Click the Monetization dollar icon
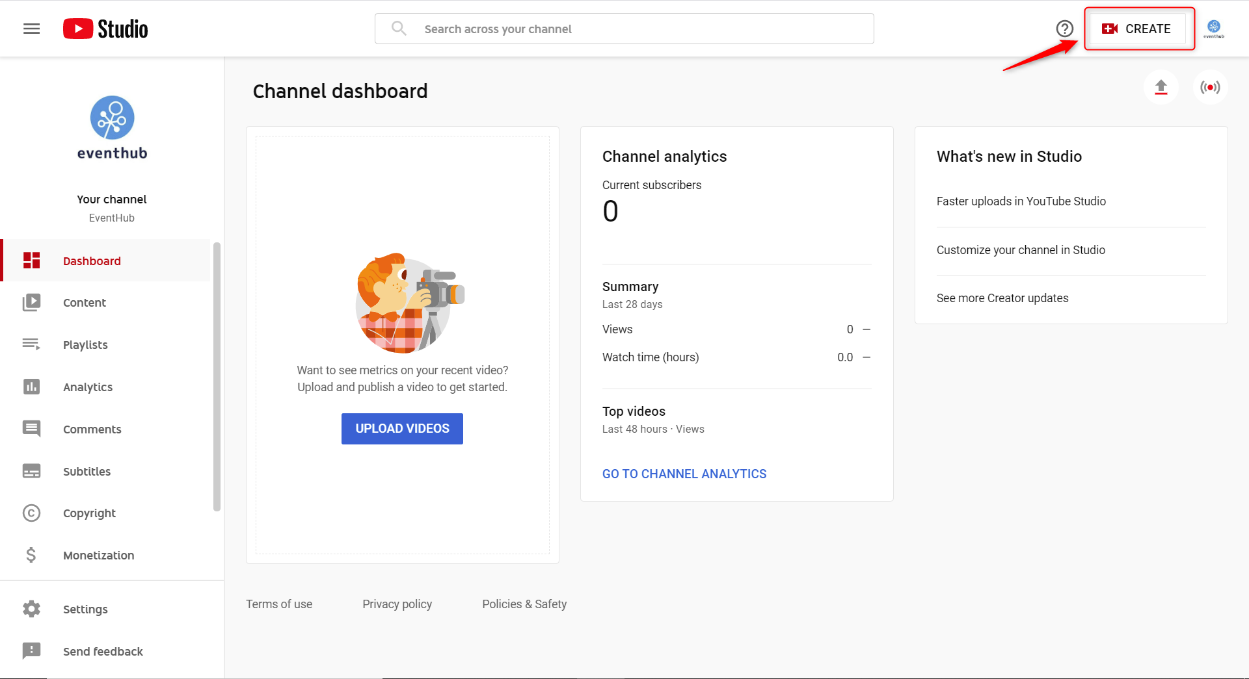Image resolution: width=1249 pixels, height=679 pixels. click(x=31, y=555)
